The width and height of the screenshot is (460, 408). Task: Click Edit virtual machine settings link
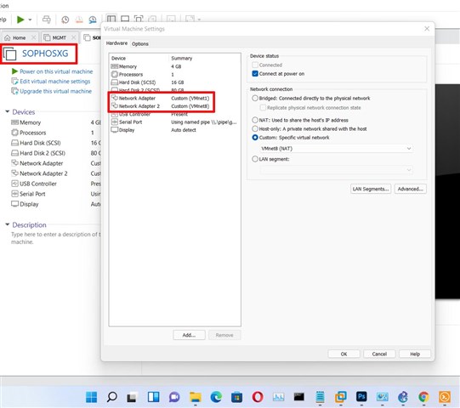(x=55, y=82)
